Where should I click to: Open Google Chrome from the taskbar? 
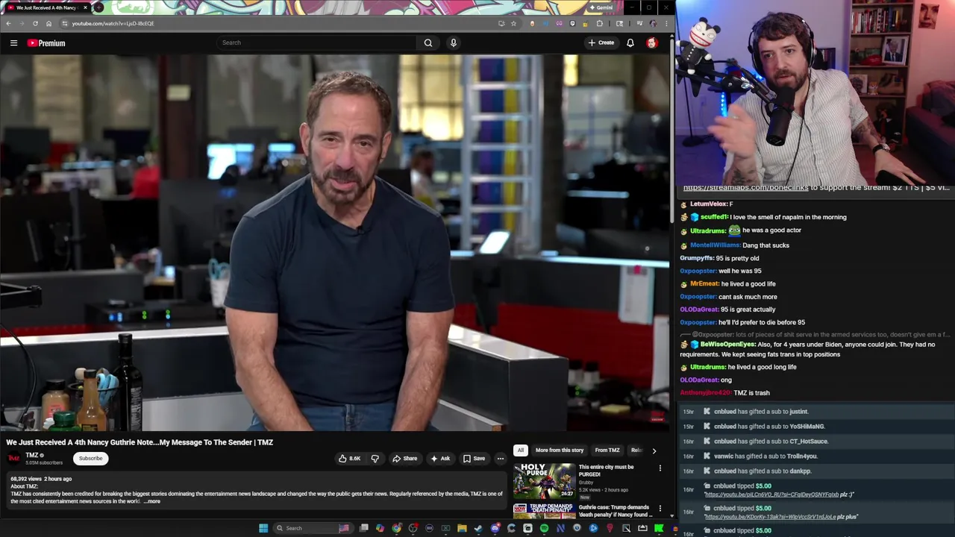pyautogui.click(x=396, y=528)
